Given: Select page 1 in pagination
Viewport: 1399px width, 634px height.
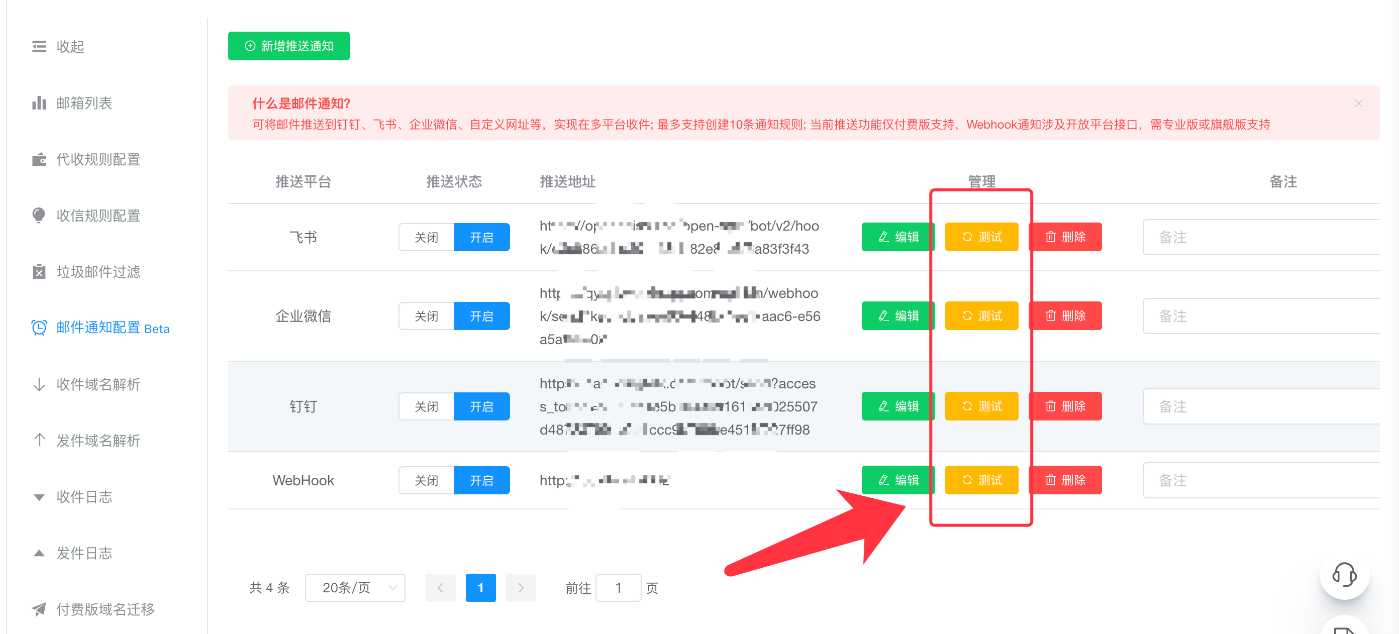Looking at the screenshot, I should (480, 588).
